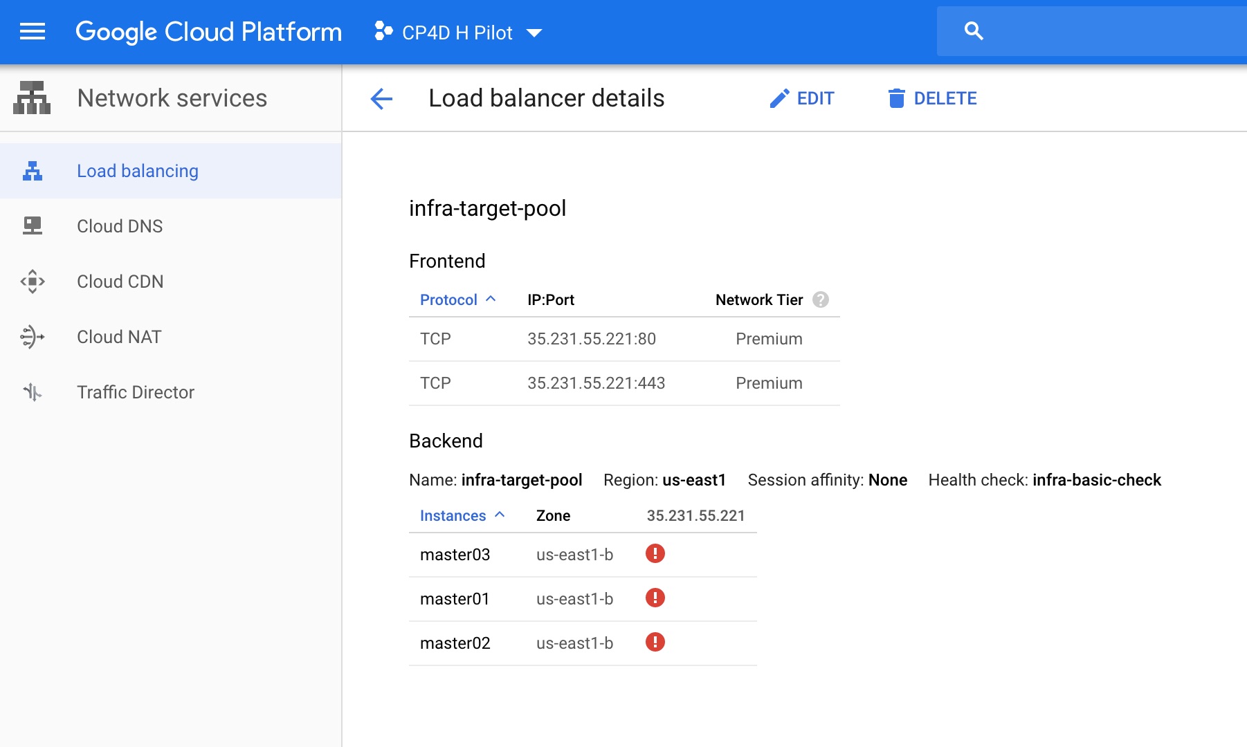Click the IP:Port column header
The image size is (1247, 747).
[x=551, y=299]
